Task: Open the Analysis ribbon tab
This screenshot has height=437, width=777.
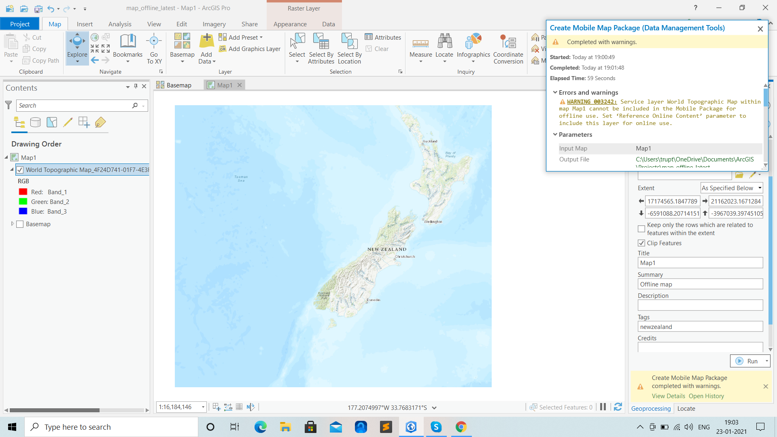Action: click(120, 24)
